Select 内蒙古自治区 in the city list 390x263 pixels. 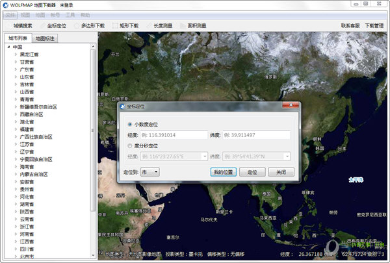point(34,174)
